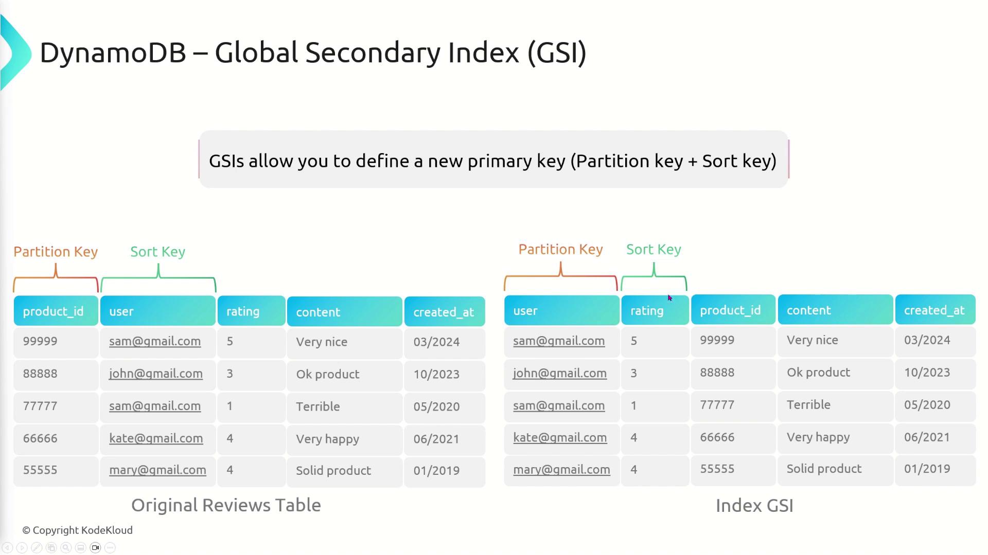Select created_at header in Index GSI table
988x555 pixels.
(x=934, y=310)
